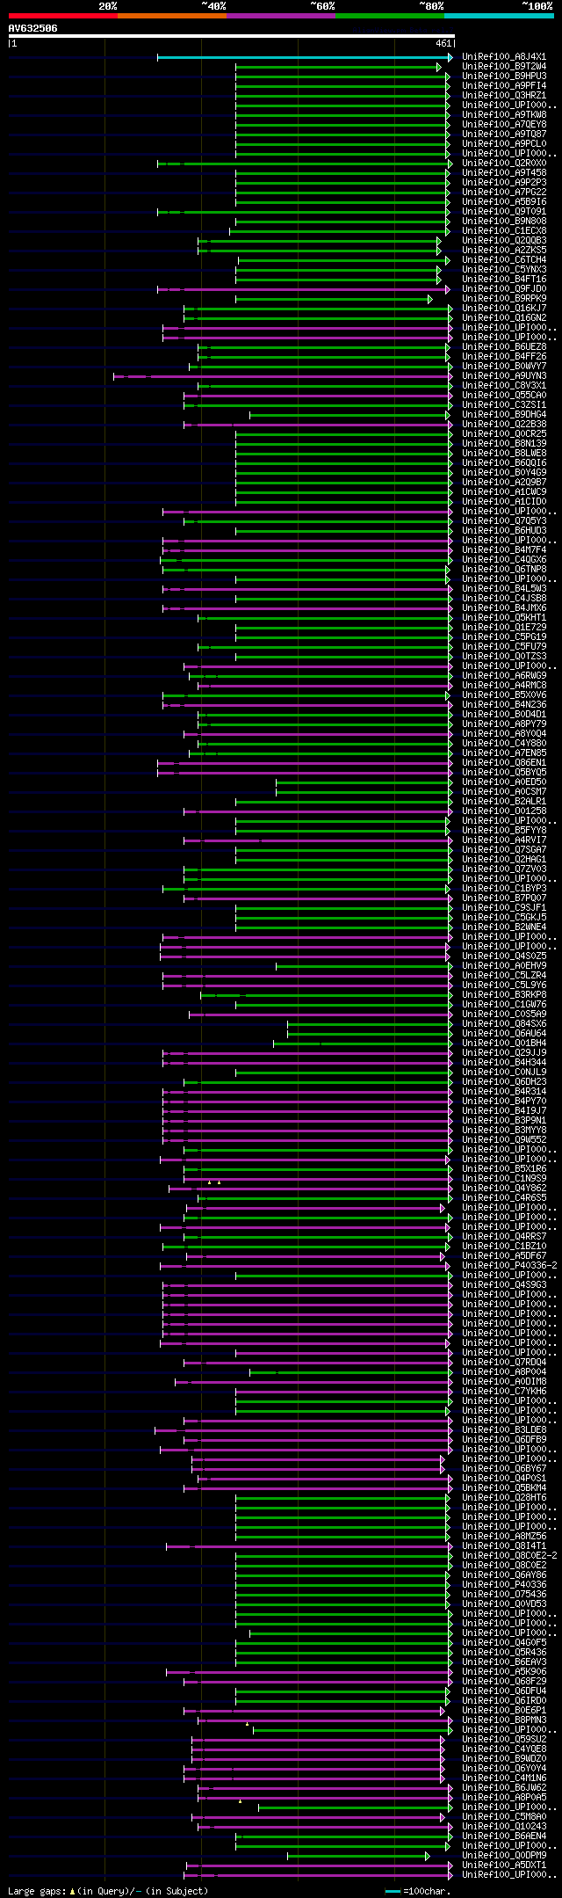The width and height of the screenshot is (562, 1898).
Task: Open the UniRef100_A9PFI4 entry
Action: pos(504,86)
